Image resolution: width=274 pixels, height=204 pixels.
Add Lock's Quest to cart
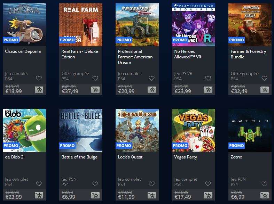click(x=152, y=195)
